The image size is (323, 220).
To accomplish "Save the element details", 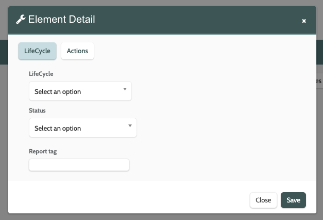I will pyautogui.click(x=293, y=200).
